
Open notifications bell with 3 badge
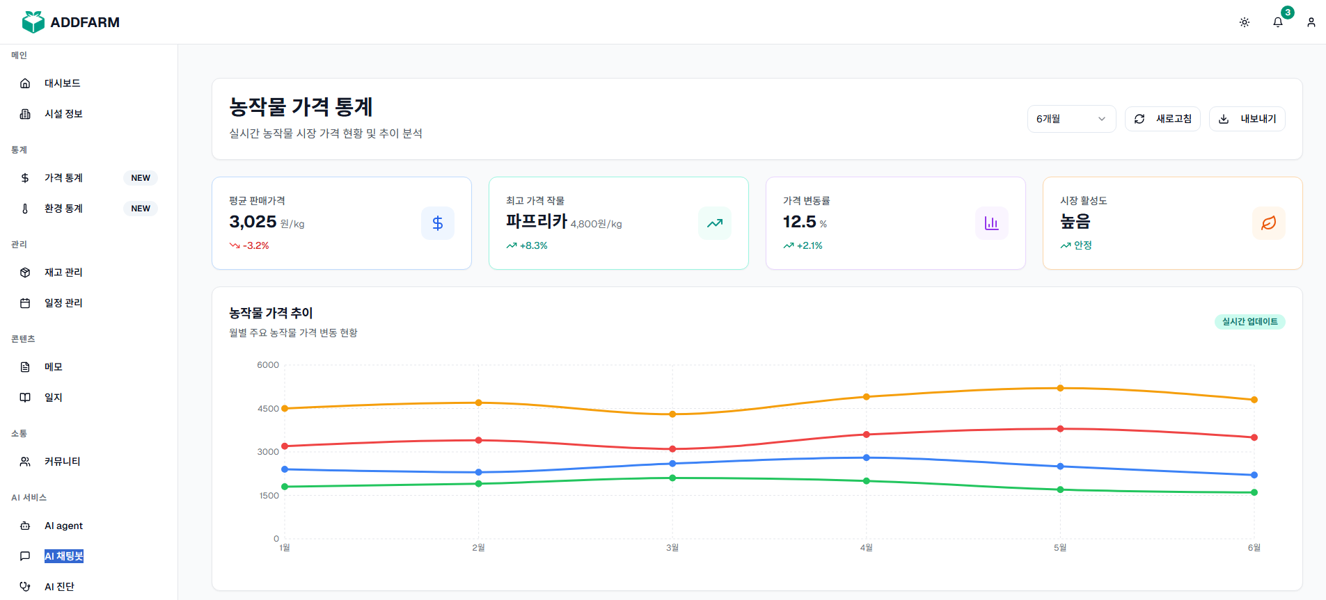[1278, 22]
